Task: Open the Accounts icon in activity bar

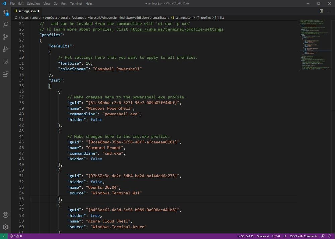Action: [6, 215]
